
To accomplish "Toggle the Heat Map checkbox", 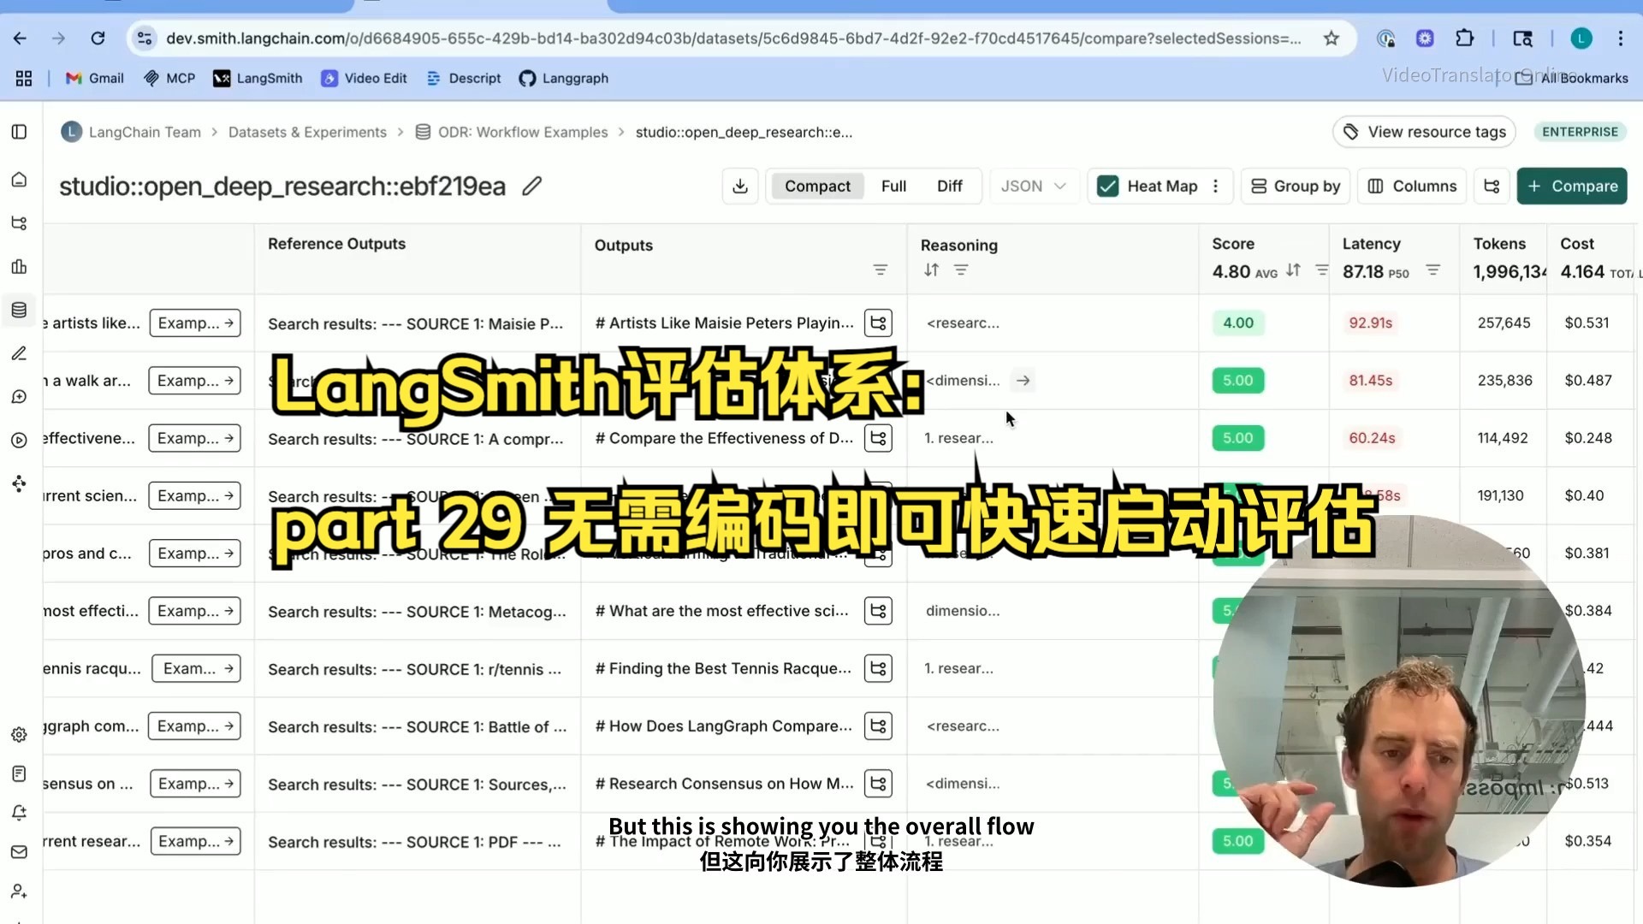I will click(x=1107, y=186).
